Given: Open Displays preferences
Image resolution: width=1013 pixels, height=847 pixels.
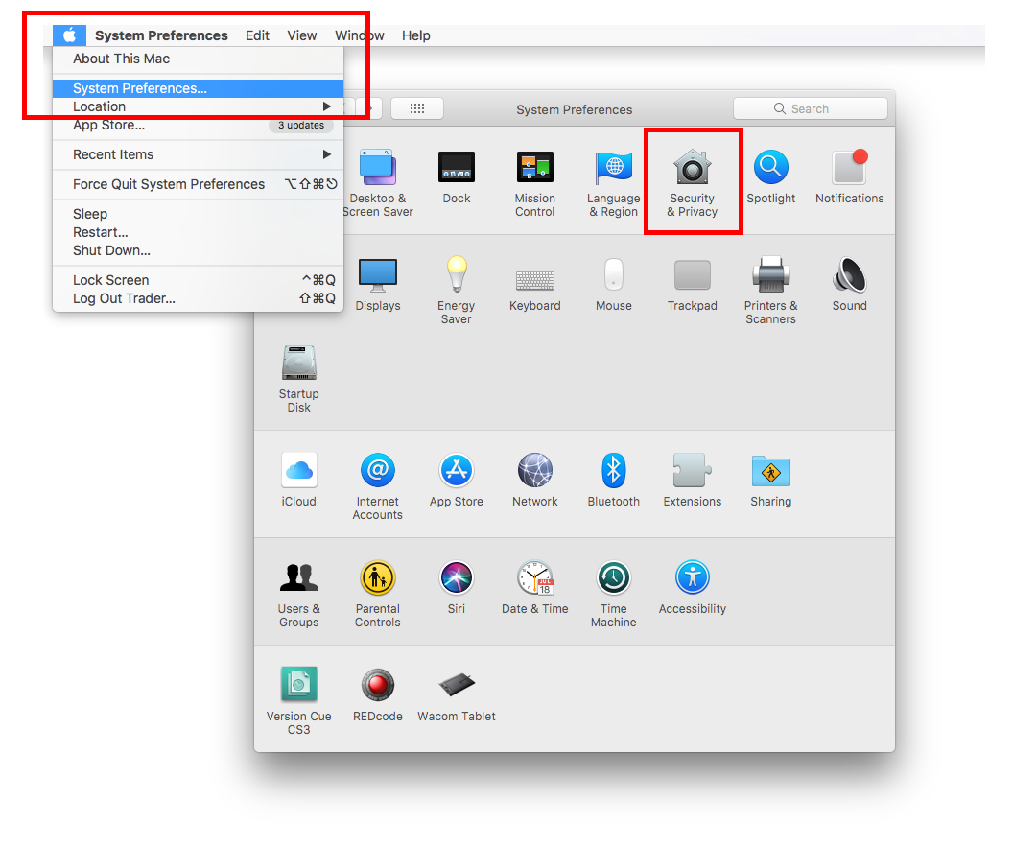Looking at the screenshot, I should point(378,284).
